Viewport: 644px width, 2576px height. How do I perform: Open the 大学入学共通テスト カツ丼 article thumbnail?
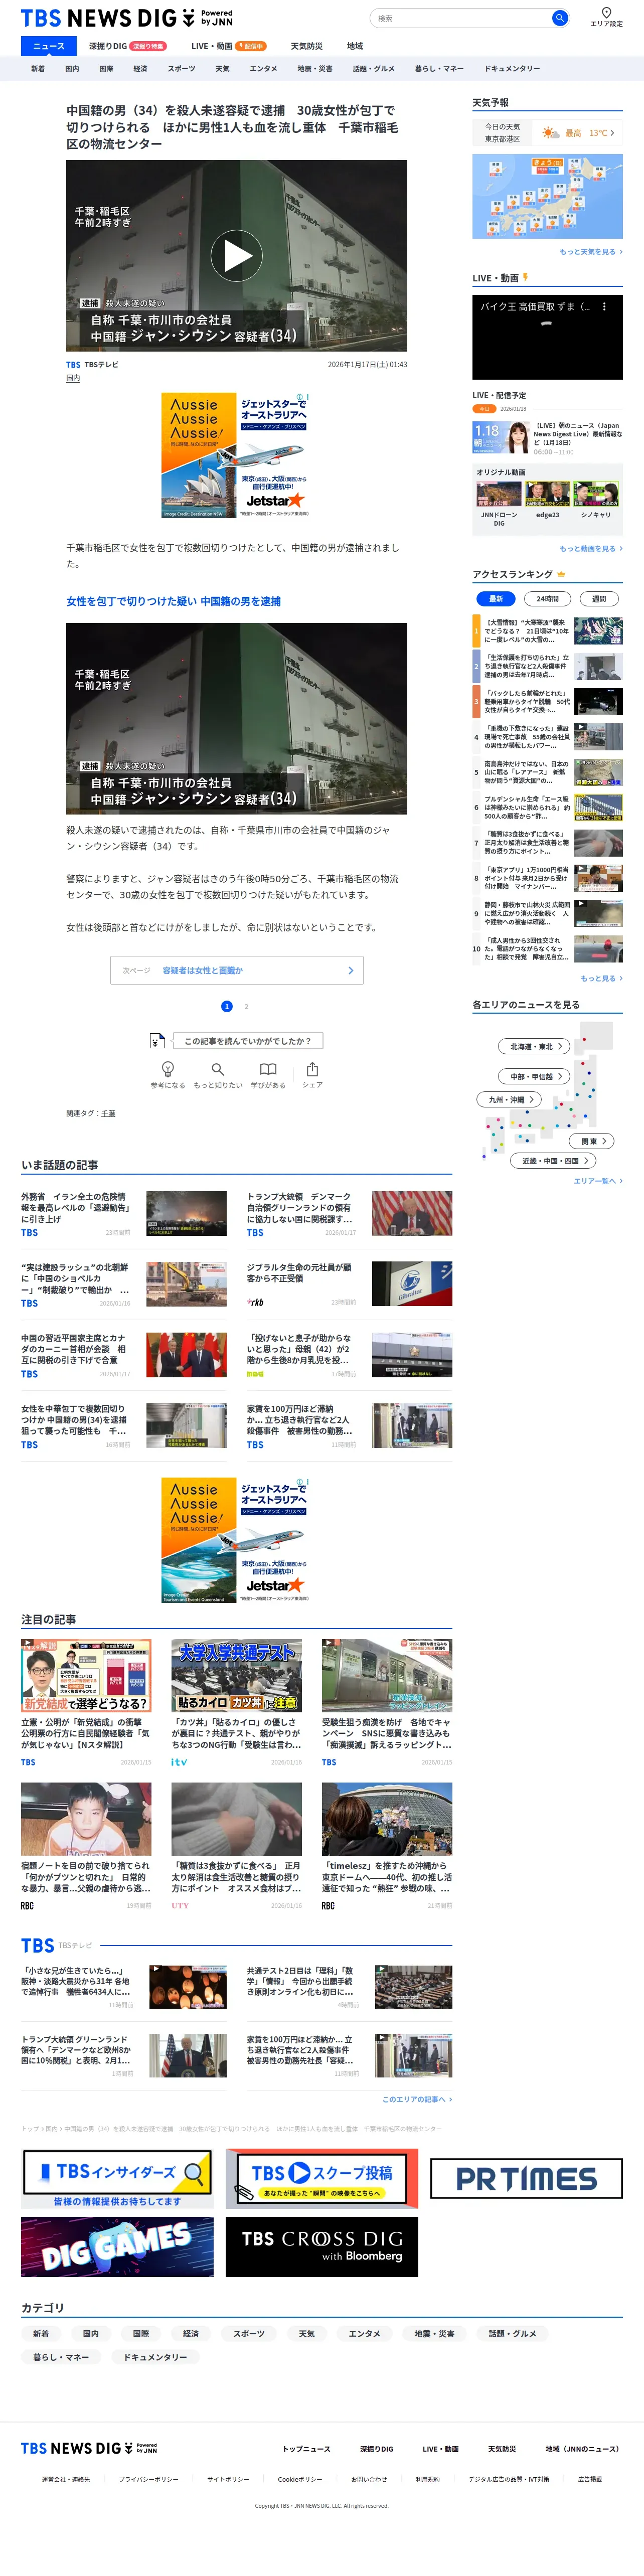click(237, 1674)
